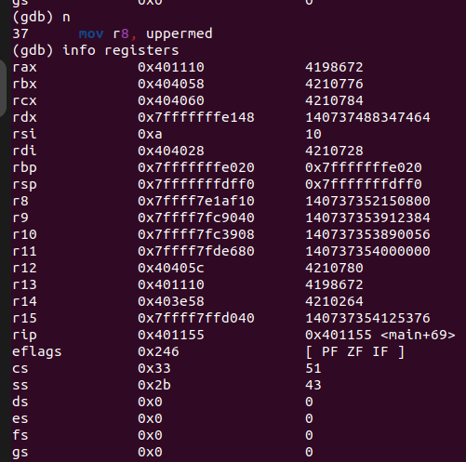Click the rax register value 0x401110
This screenshot has width=466, height=462.
click(171, 67)
